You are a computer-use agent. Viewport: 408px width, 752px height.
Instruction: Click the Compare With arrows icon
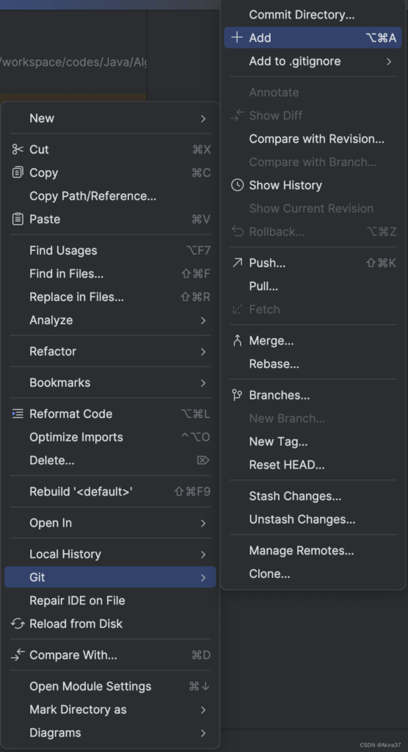pyautogui.click(x=18, y=654)
